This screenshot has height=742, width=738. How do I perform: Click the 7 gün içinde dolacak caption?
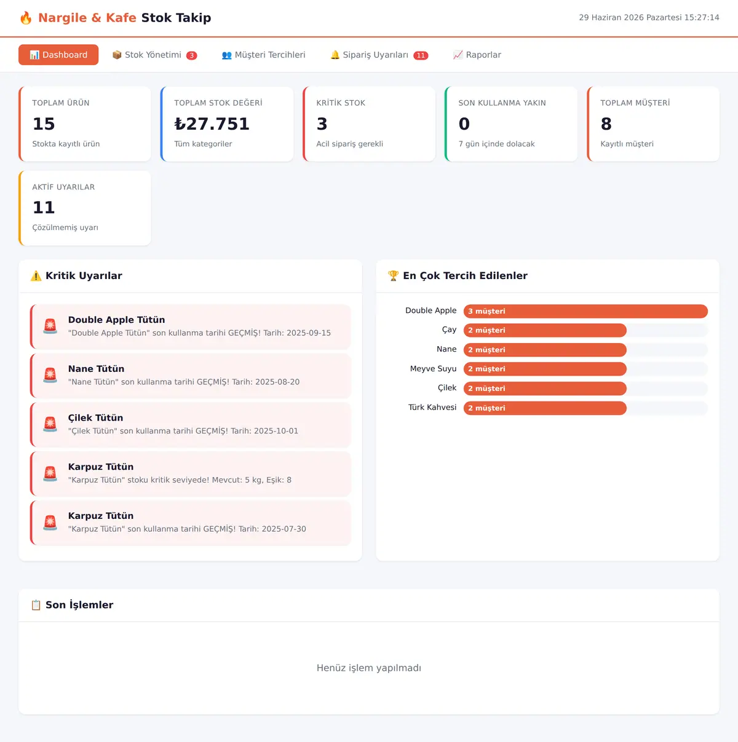(497, 144)
